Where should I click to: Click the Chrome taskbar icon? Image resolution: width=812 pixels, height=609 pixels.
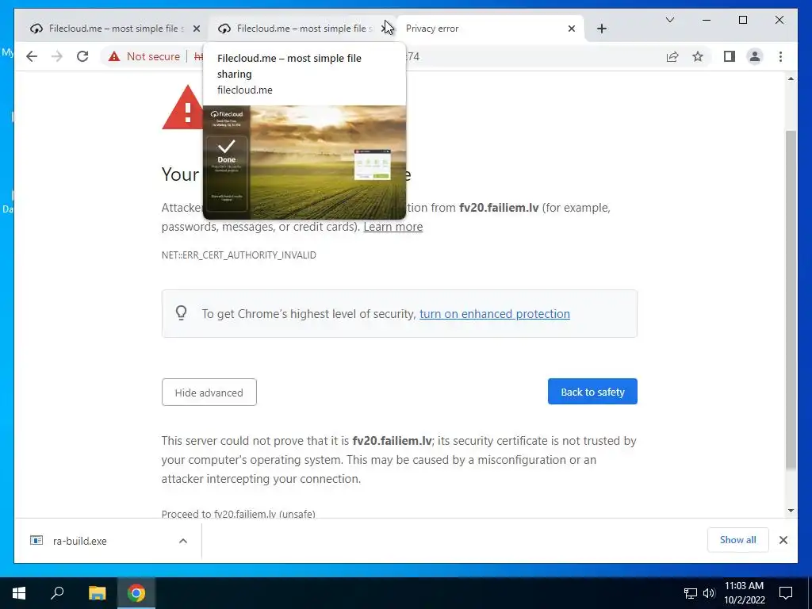point(136,593)
